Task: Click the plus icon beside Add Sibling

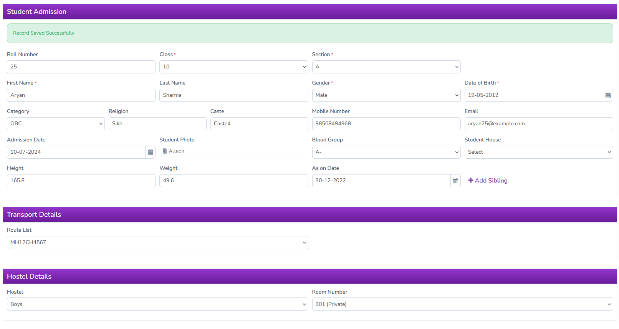Action: point(471,180)
